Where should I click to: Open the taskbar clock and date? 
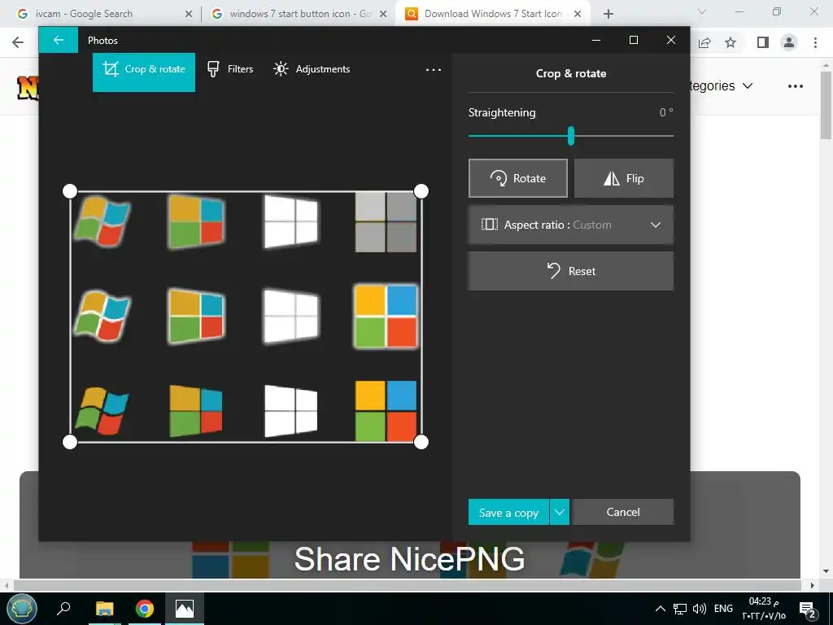[764, 609]
